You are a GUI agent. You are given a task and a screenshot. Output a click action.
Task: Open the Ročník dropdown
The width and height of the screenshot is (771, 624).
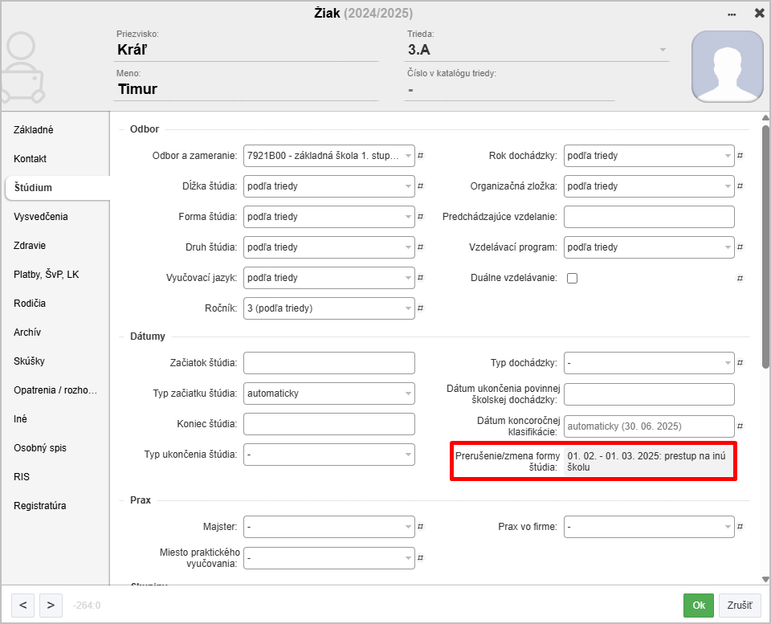[x=329, y=308]
